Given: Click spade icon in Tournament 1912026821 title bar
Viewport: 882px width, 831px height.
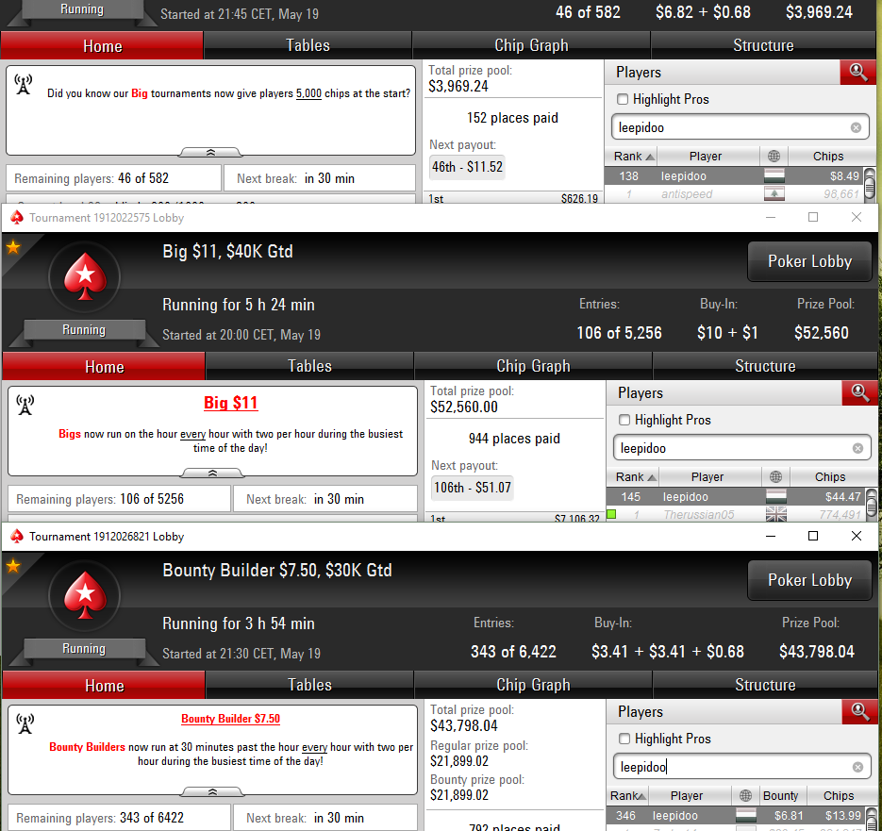Looking at the screenshot, I should 17,537.
